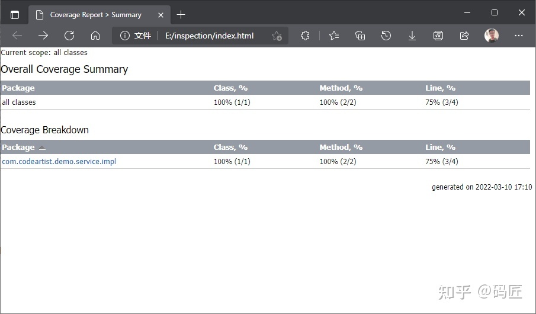Click the math solver toolbar icon
This screenshot has height=314, width=536.
pos(438,36)
